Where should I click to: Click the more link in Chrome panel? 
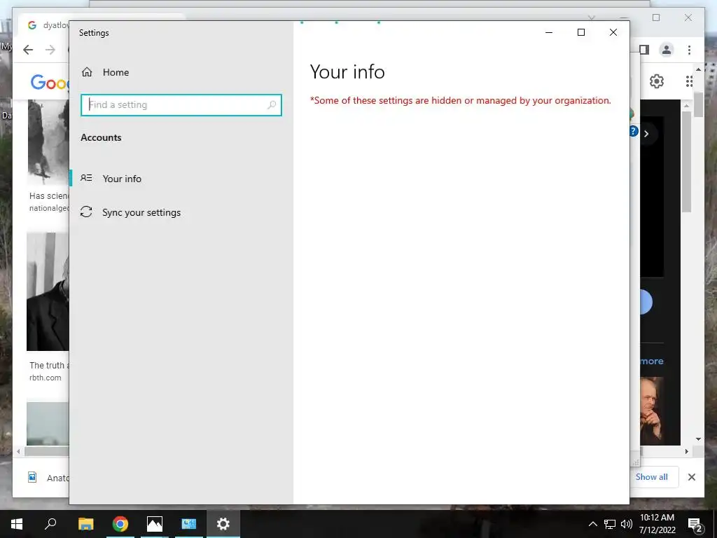[652, 361]
